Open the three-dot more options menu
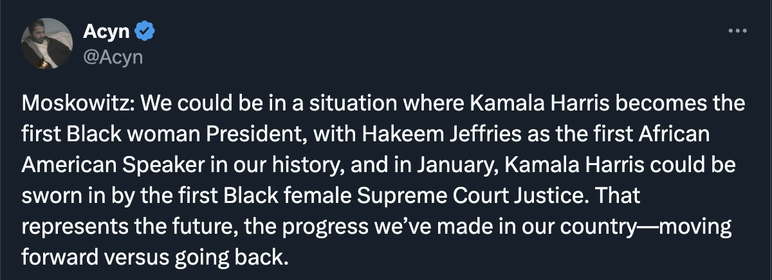Image resolution: width=772 pixels, height=280 pixels. 737,31
